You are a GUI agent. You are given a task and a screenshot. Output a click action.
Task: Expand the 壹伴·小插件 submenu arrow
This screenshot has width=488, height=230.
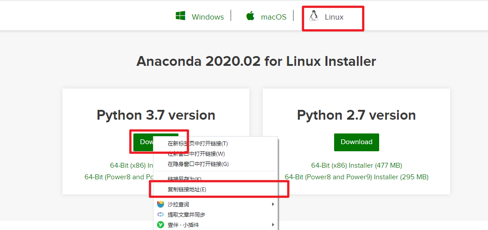click(273, 225)
